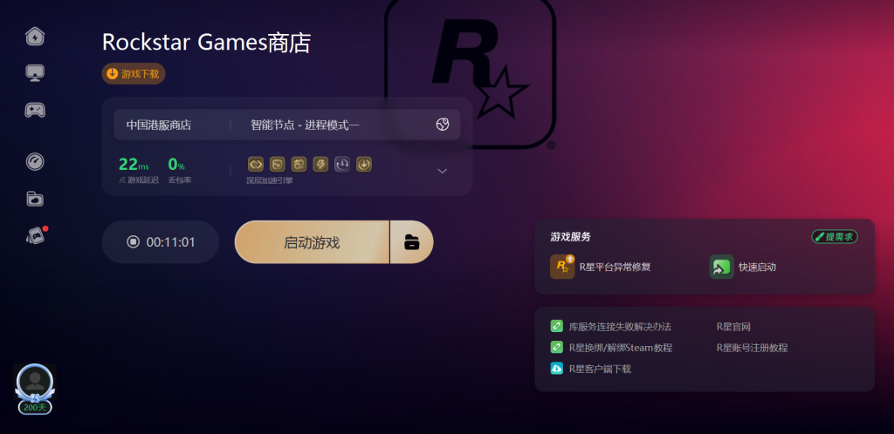Image resolution: width=894 pixels, height=434 pixels.
Task: Open the cards icon with red dot
Action: click(x=36, y=235)
